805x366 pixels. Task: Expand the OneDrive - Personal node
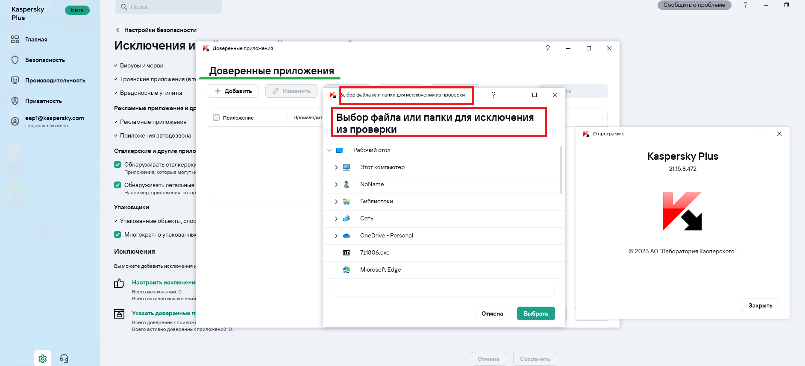(336, 236)
